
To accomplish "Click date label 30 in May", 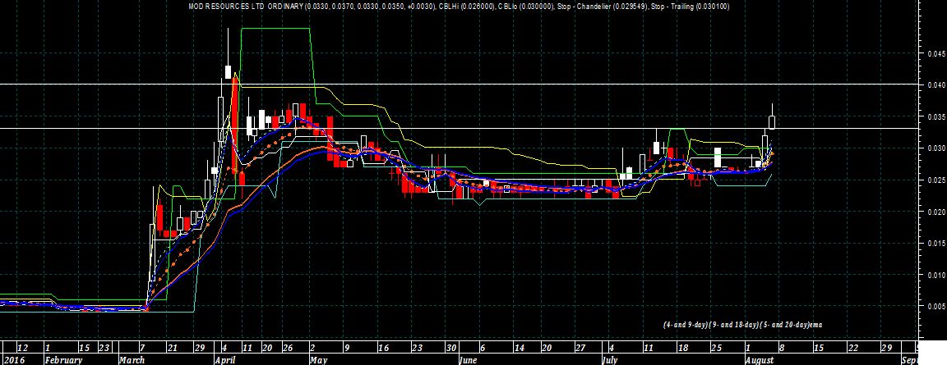I will click(451, 348).
